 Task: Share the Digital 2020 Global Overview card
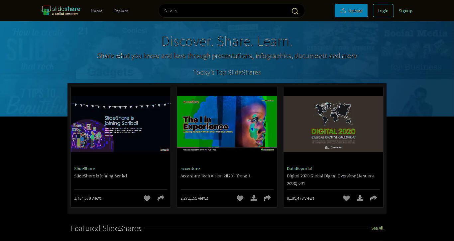point(374,198)
